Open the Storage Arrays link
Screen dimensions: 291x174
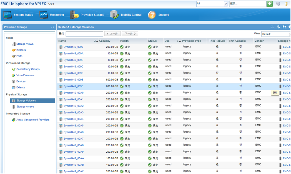(x=25, y=107)
